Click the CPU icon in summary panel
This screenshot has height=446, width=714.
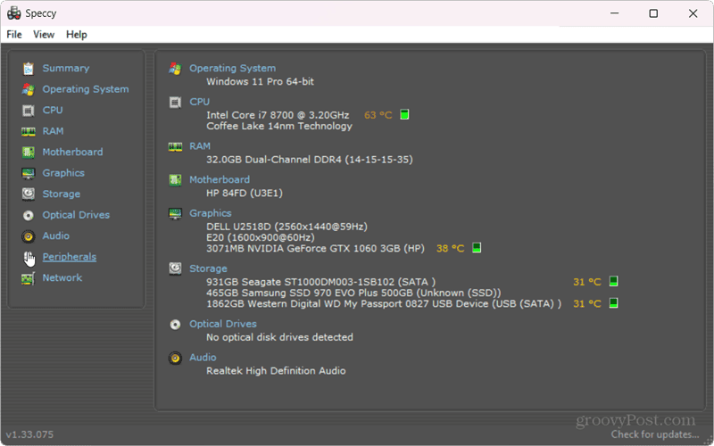175,102
